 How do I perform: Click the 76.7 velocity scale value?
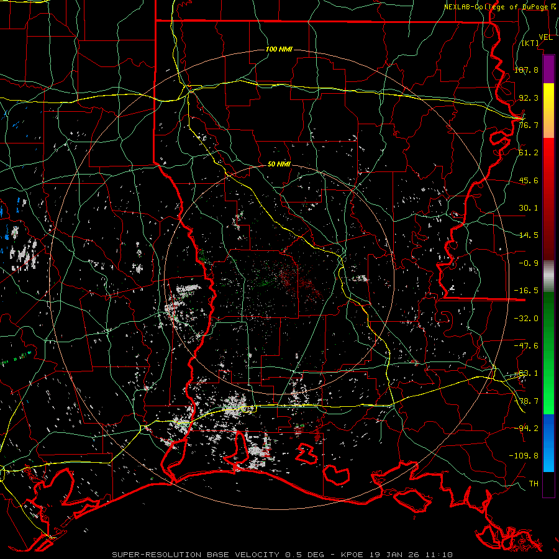click(529, 125)
